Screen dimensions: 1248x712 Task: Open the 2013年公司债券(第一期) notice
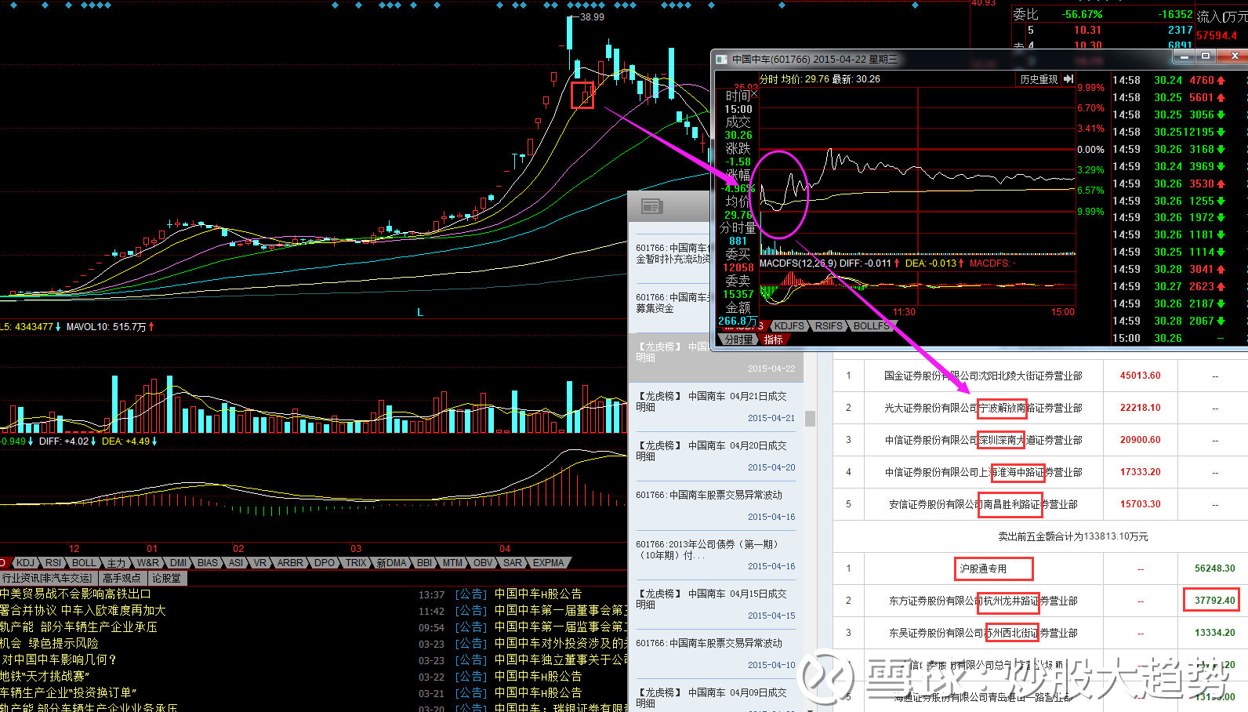(x=715, y=555)
